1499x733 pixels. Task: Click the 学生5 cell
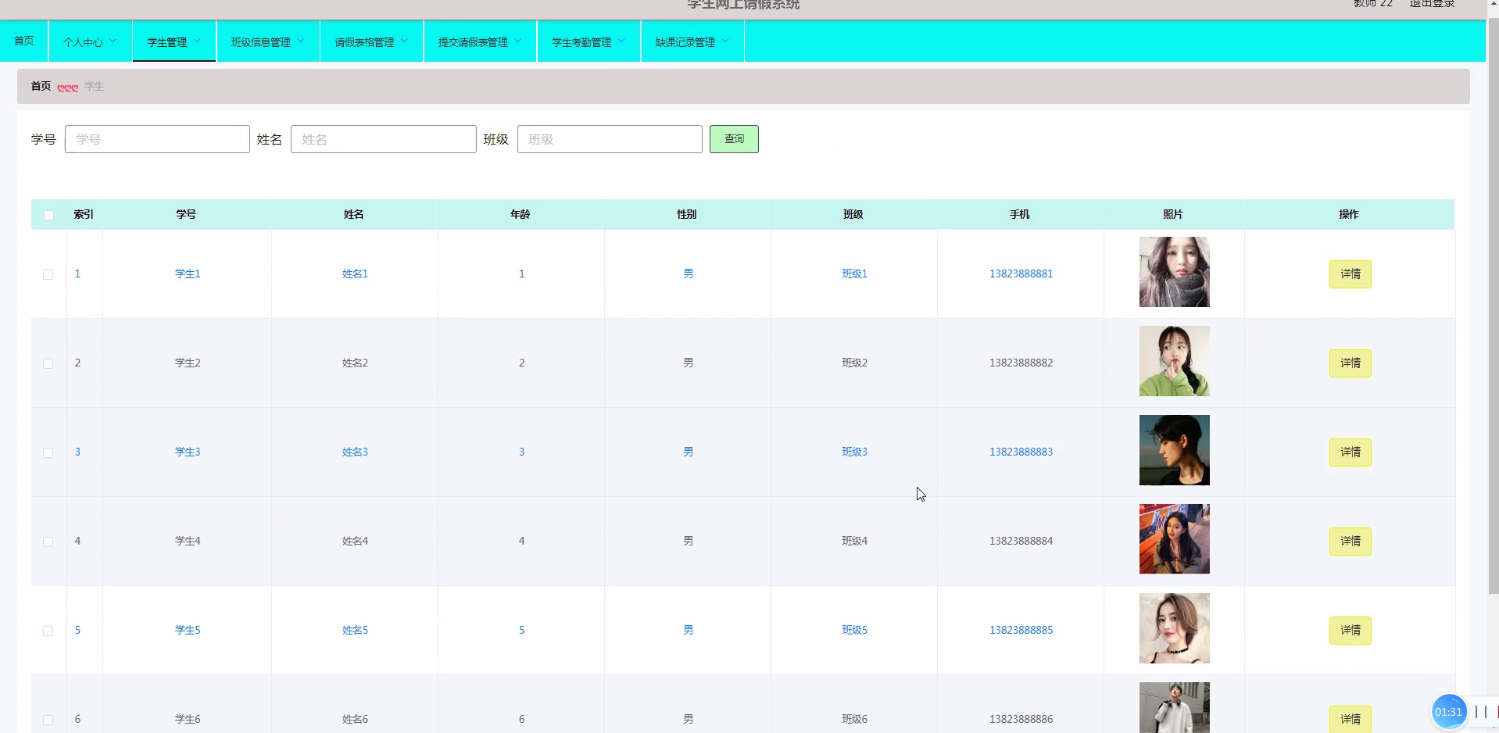point(188,630)
